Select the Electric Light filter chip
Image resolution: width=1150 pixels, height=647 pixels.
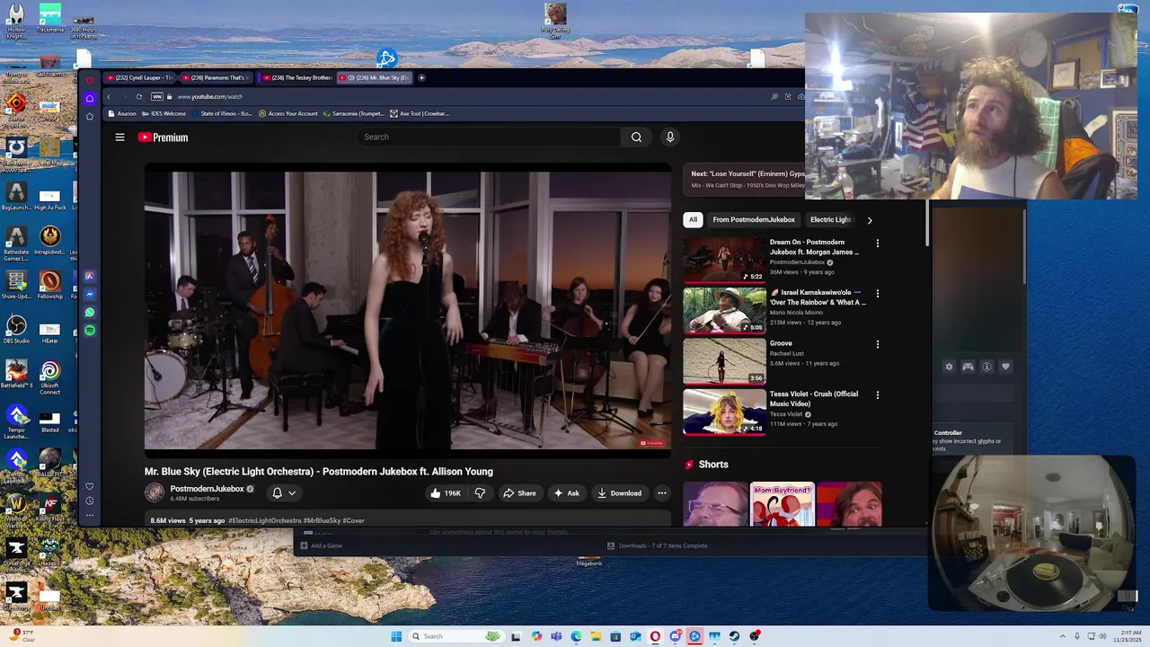[830, 219]
